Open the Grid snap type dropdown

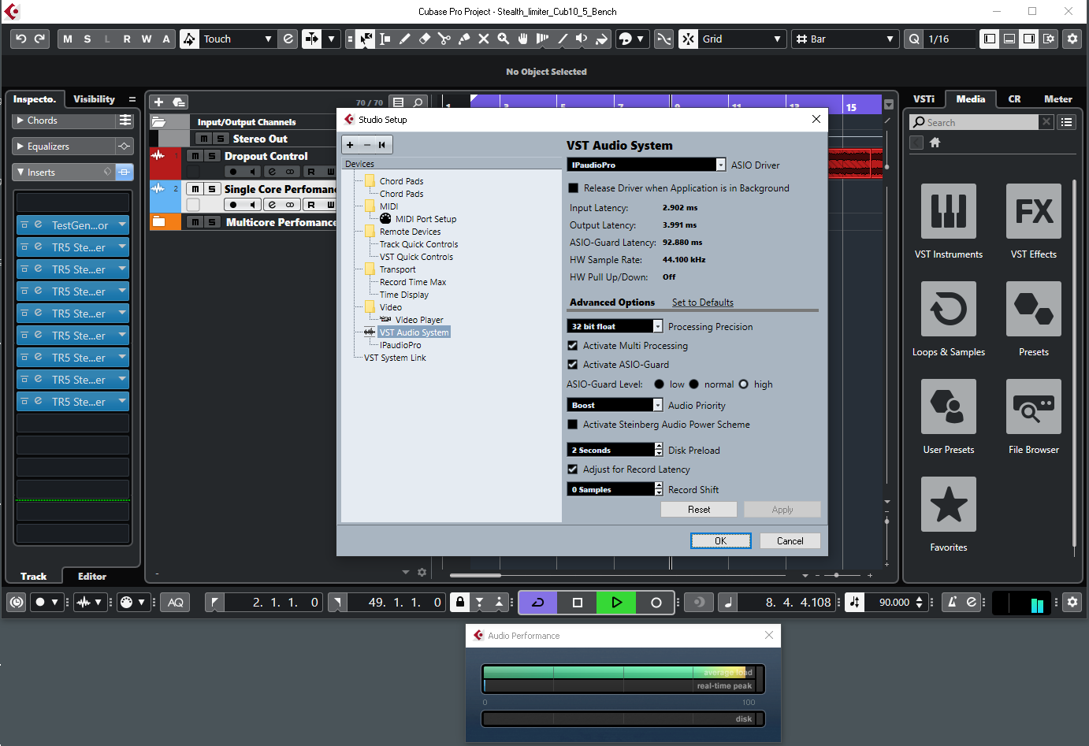[741, 39]
